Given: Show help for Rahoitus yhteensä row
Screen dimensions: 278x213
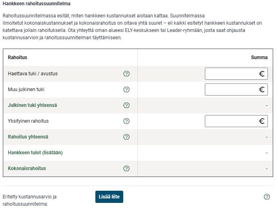Looking at the screenshot, I should (x=126, y=137).
